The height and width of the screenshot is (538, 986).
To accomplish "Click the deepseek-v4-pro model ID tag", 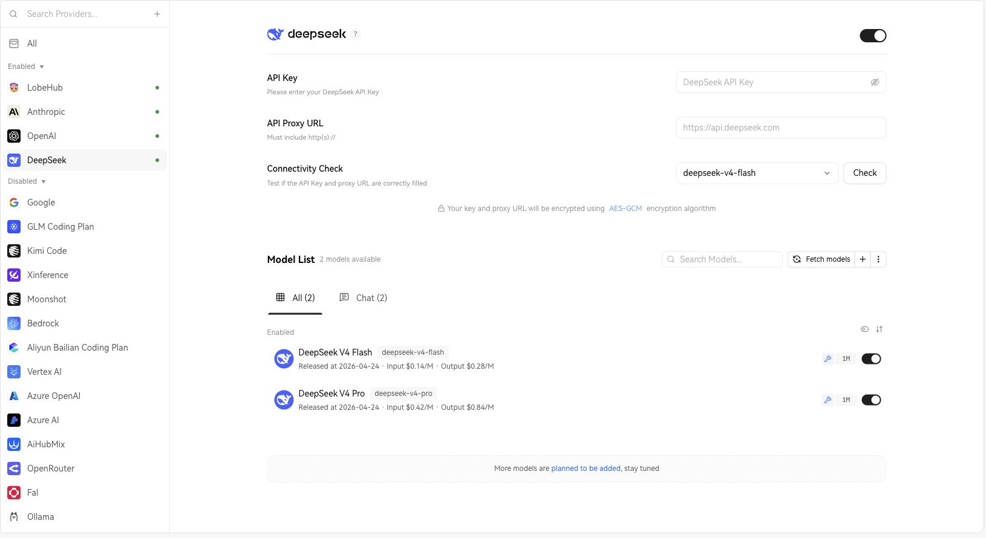I will pyautogui.click(x=403, y=394).
